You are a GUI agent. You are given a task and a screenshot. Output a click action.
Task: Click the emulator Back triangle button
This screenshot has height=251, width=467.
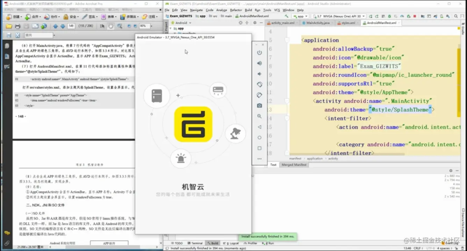click(x=259, y=127)
